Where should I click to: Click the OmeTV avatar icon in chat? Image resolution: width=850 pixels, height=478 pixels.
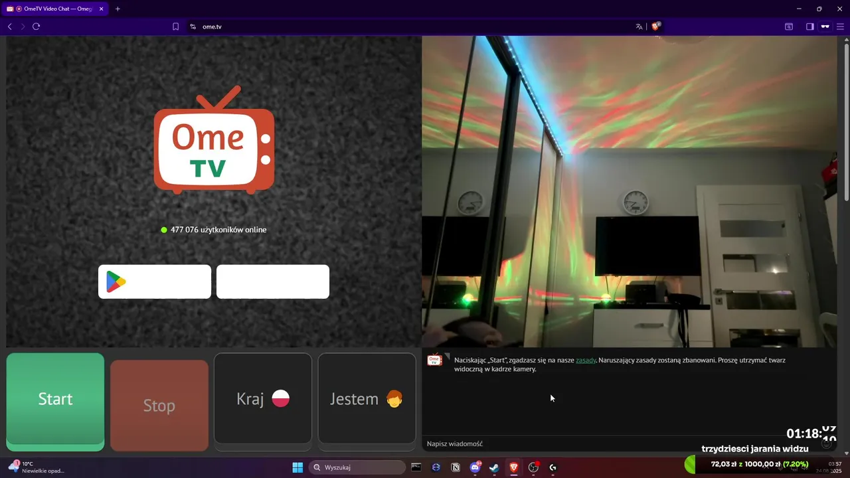[434, 360]
